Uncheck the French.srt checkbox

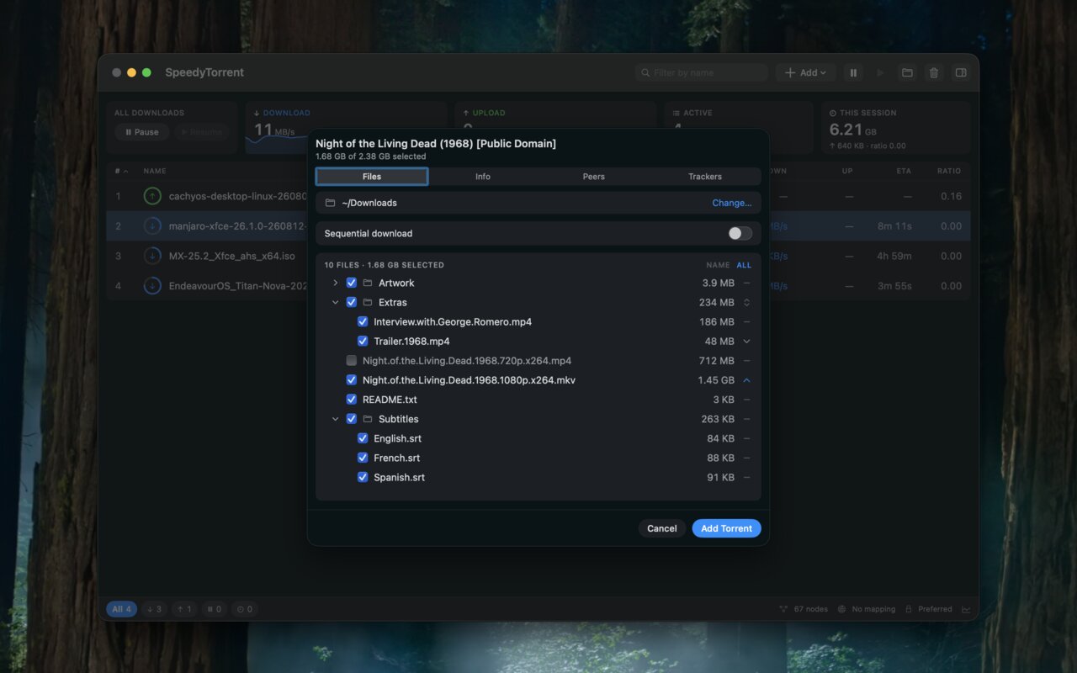(x=363, y=458)
